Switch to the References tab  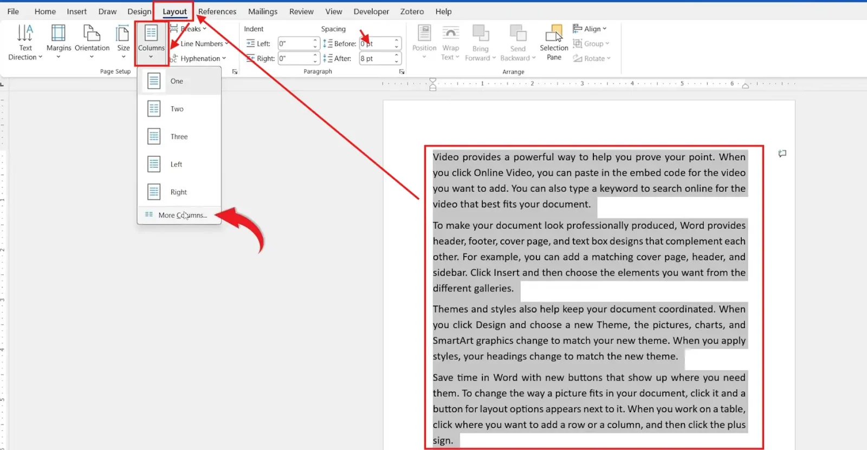point(217,11)
